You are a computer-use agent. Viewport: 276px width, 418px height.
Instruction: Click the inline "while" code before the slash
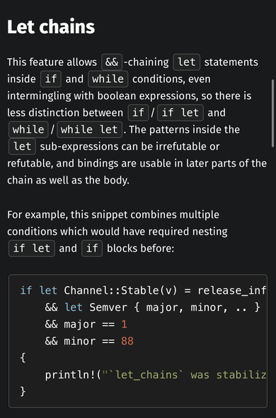click(28, 130)
